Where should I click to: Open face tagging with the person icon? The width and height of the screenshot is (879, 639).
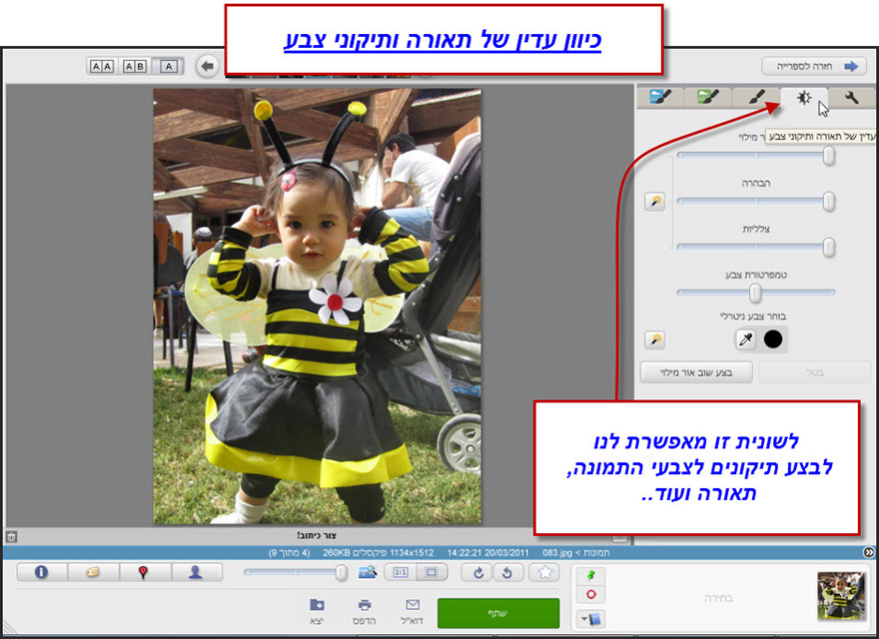(x=197, y=573)
